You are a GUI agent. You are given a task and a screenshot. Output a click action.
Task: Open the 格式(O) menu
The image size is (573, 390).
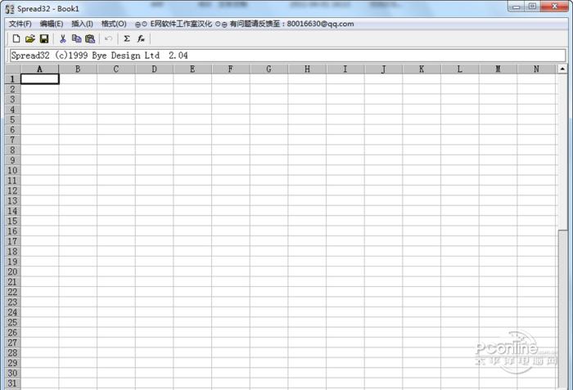(114, 24)
